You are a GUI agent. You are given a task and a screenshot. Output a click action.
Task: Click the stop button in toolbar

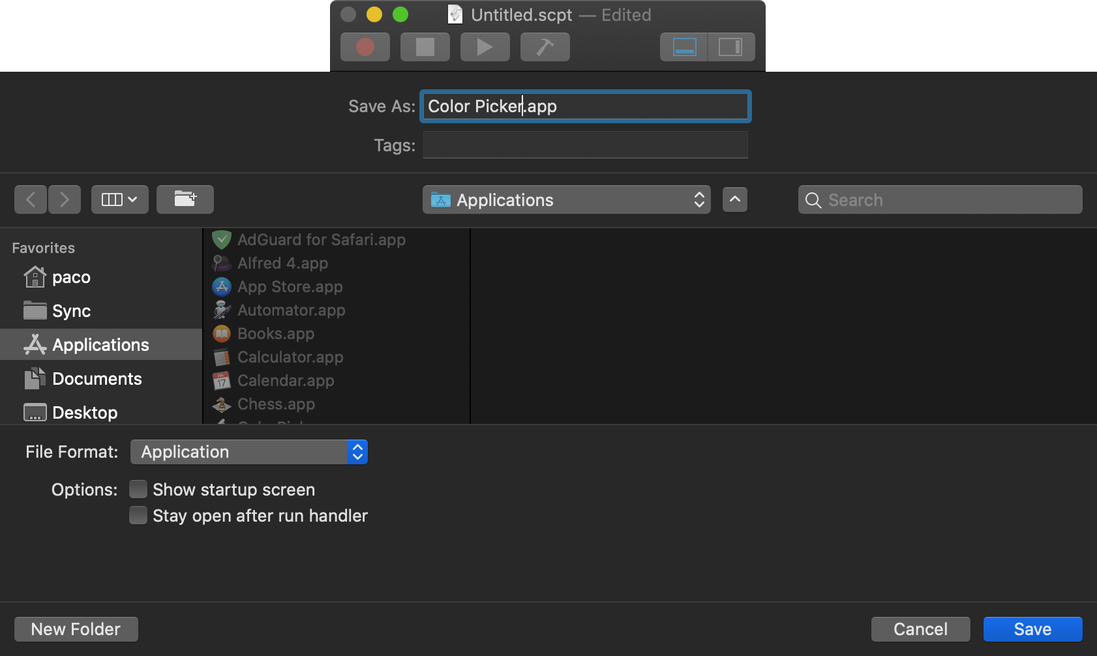(x=425, y=46)
